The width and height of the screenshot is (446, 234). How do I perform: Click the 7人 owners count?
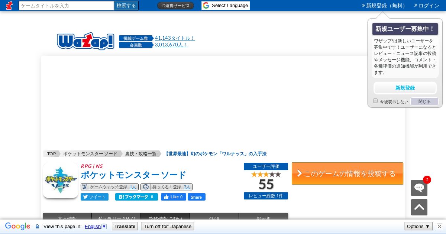point(187,187)
